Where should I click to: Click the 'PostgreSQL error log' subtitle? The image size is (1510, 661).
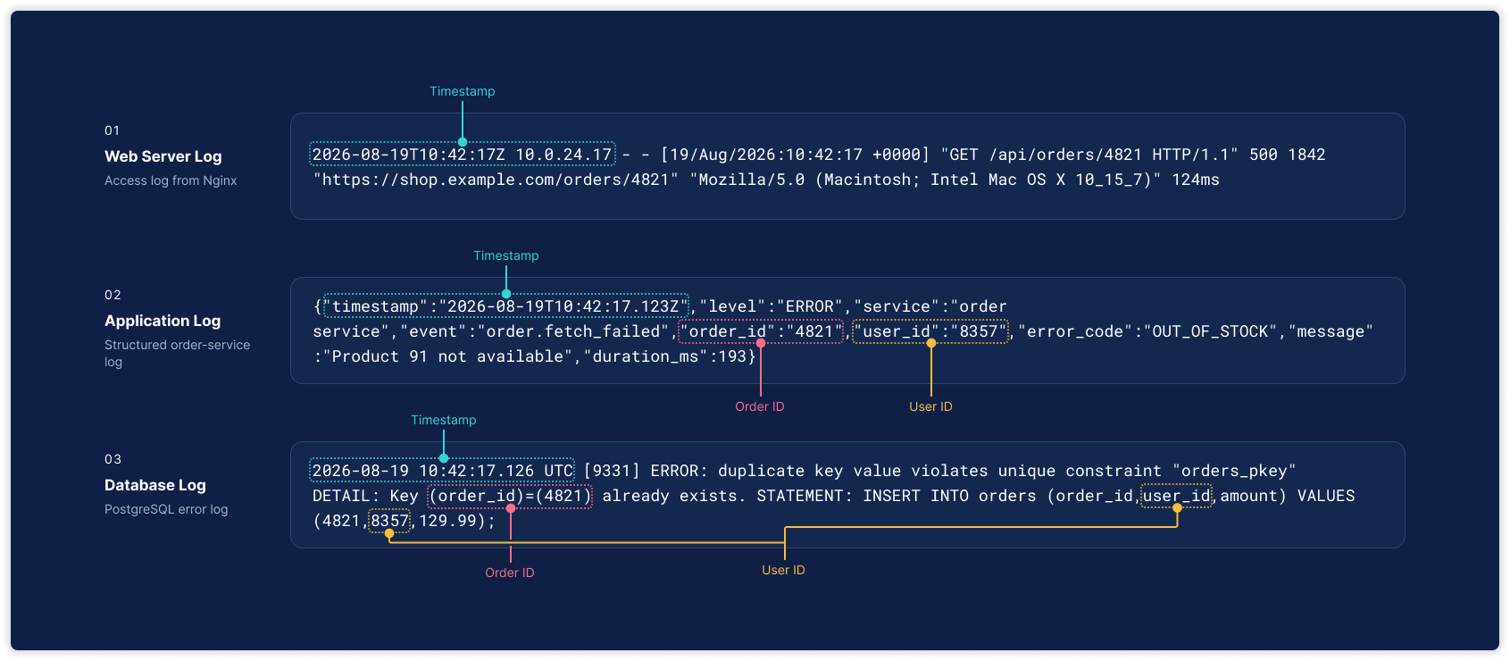click(x=166, y=509)
